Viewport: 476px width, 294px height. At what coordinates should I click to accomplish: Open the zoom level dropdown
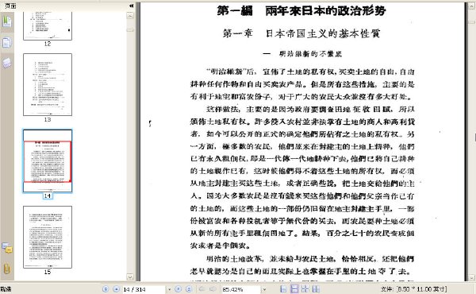pos(264,289)
